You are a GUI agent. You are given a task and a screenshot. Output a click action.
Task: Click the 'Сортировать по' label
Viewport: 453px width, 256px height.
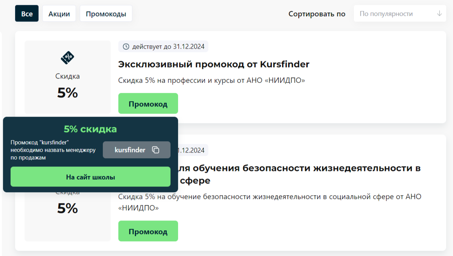tap(317, 14)
